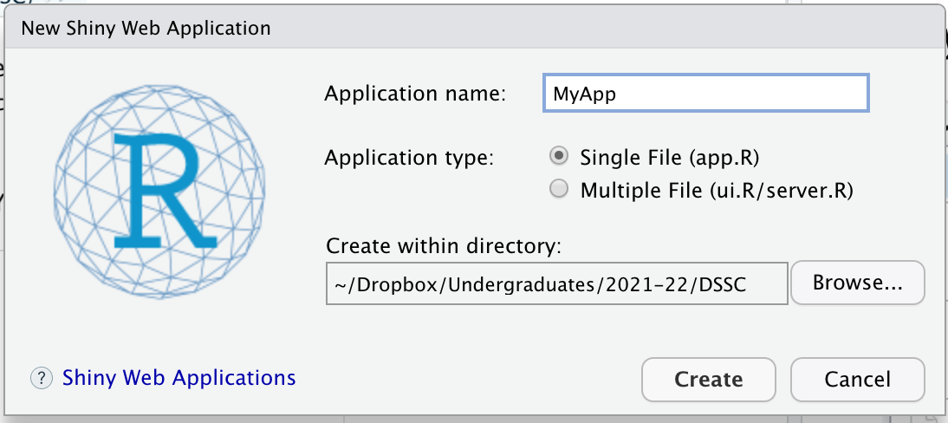This screenshot has width=948, height=423.
Task: Click the New Shiny Web Application title bar
Action: click(x=474, y=28)
